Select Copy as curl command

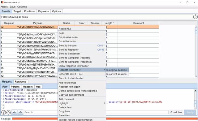82,95
